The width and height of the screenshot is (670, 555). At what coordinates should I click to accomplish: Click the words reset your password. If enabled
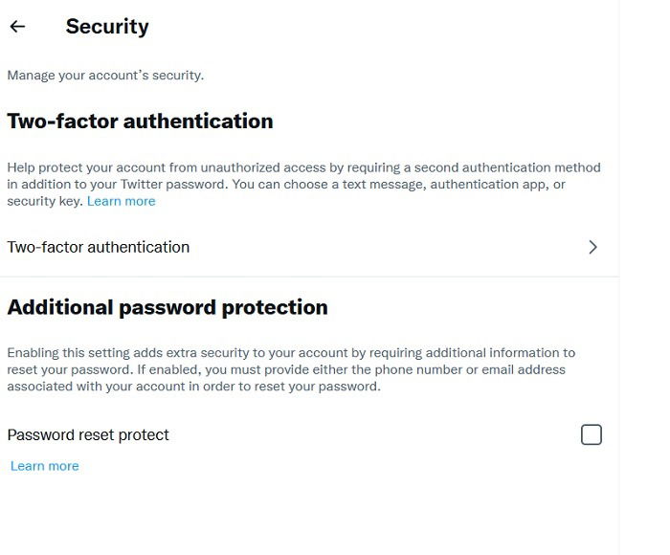coord(104,369)
